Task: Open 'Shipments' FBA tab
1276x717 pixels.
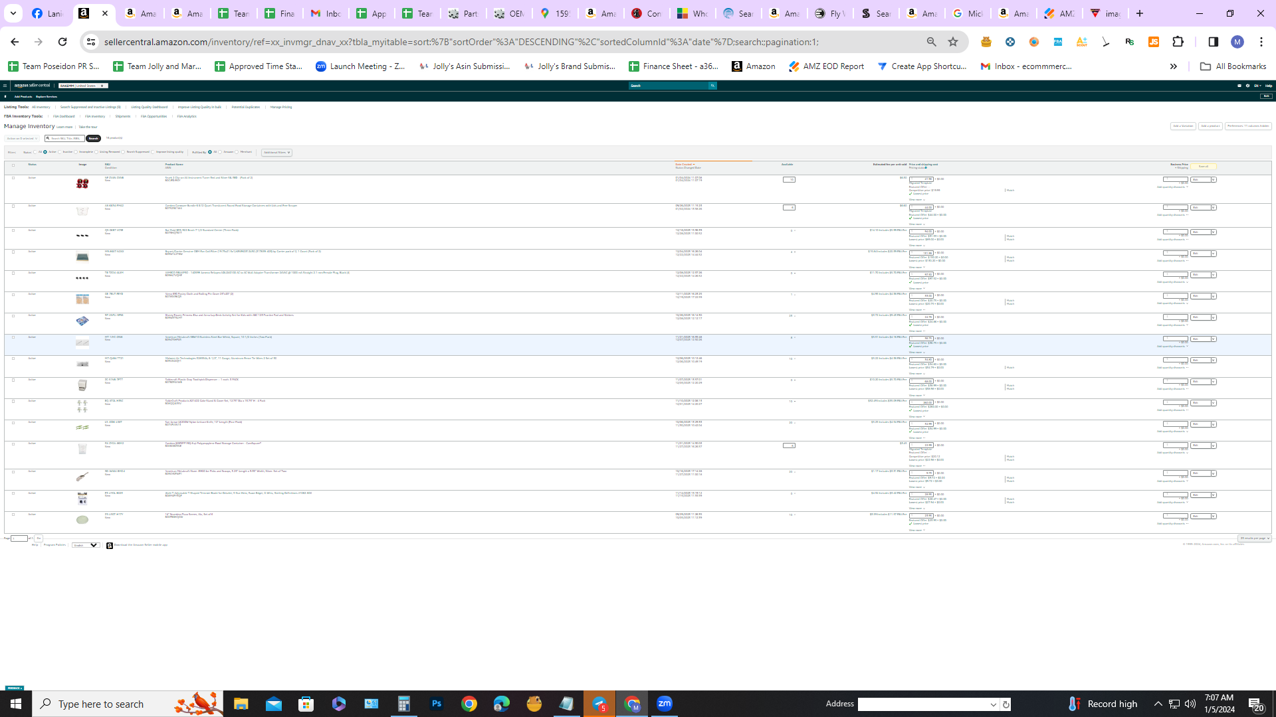Action: coord(123,116)
